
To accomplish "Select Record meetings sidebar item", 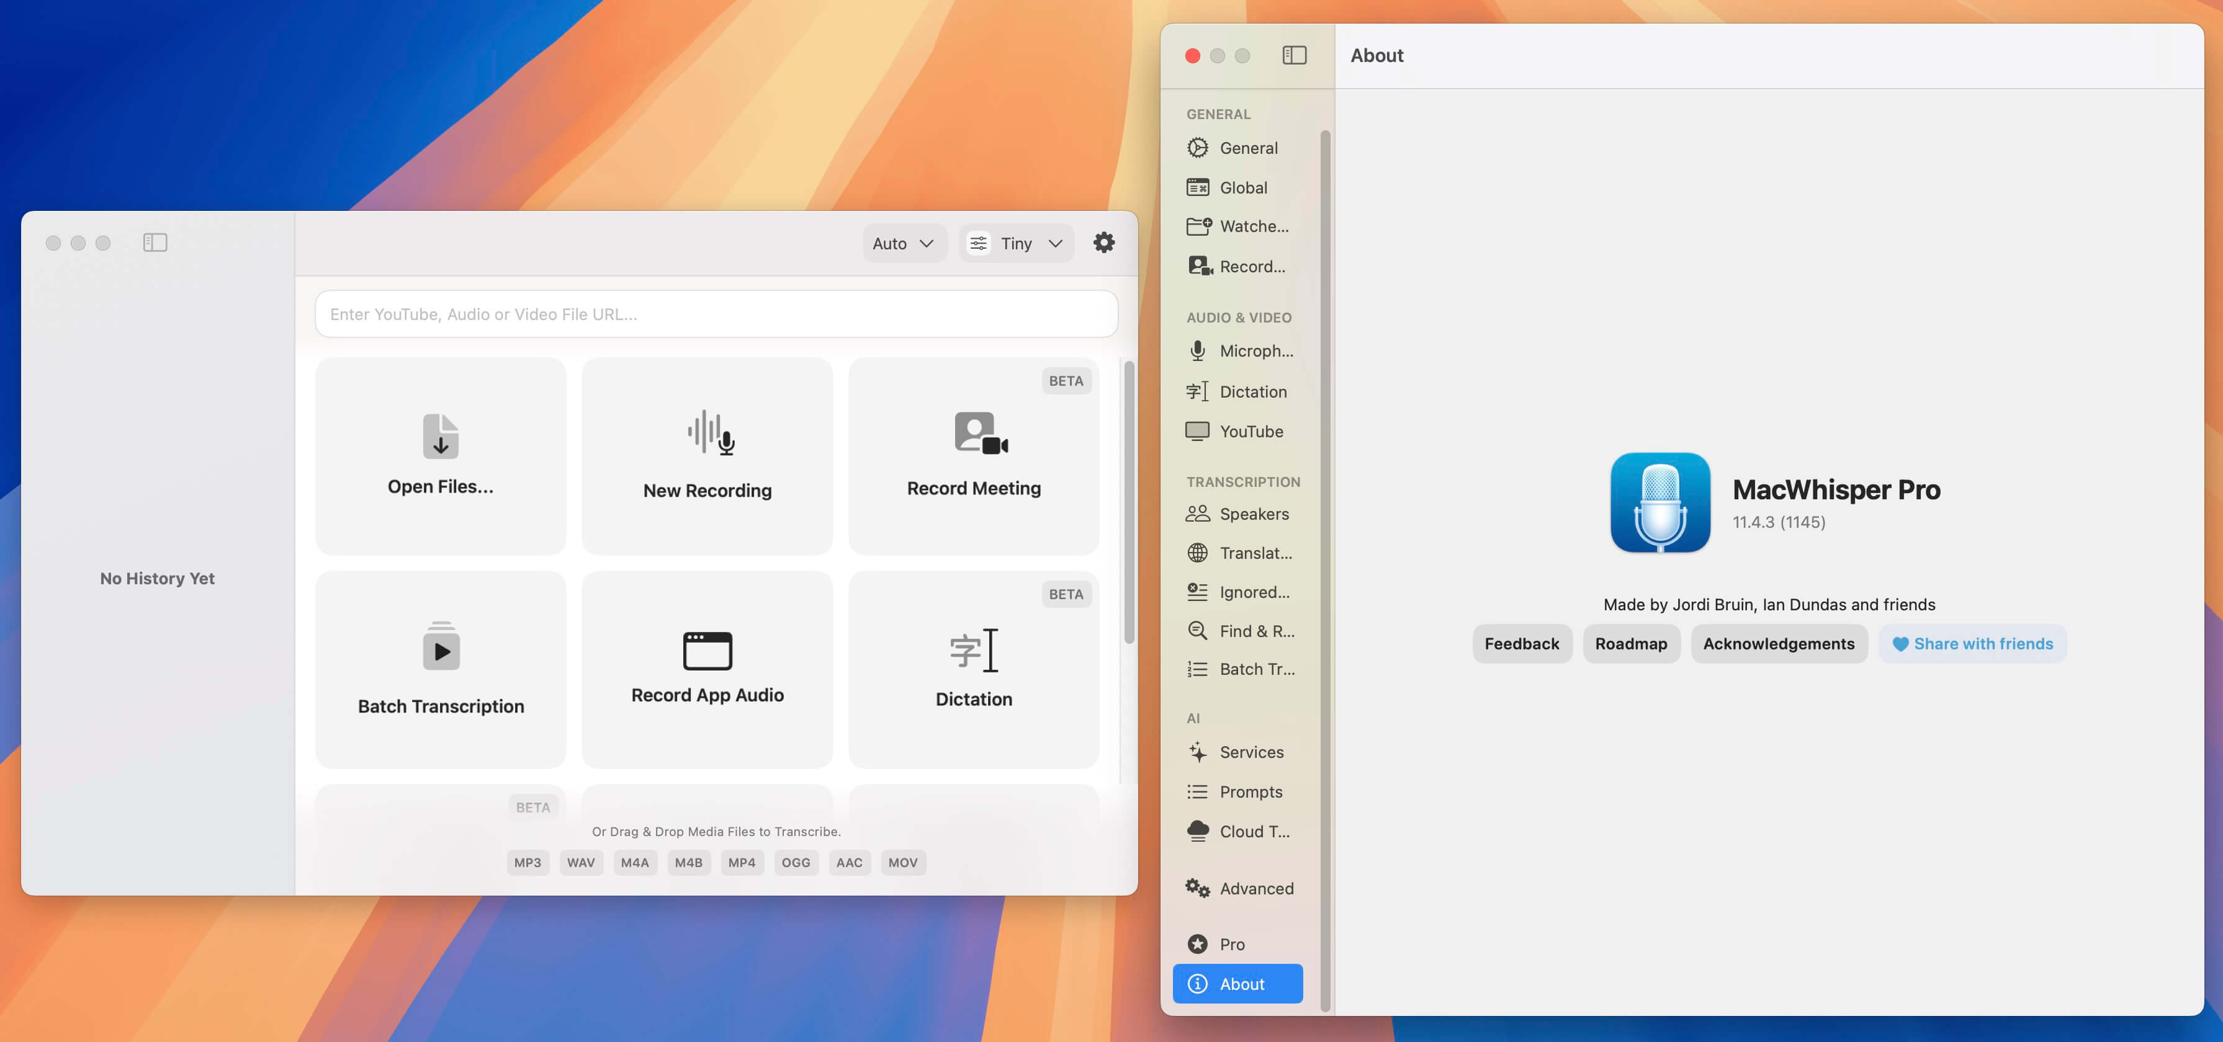I will point(1237,267).
